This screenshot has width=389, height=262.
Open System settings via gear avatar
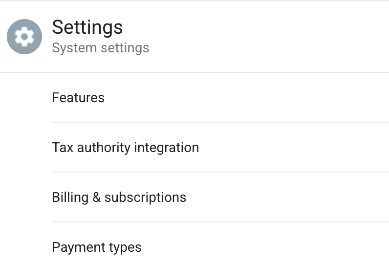click(x=24, y=37)
